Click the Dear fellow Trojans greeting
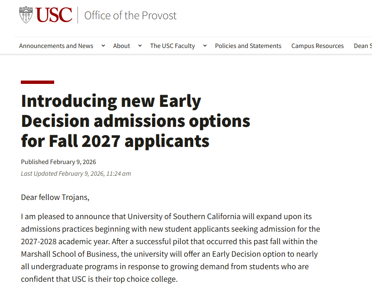The width and height of the screenshot is (372, 288). pos(55,197)
